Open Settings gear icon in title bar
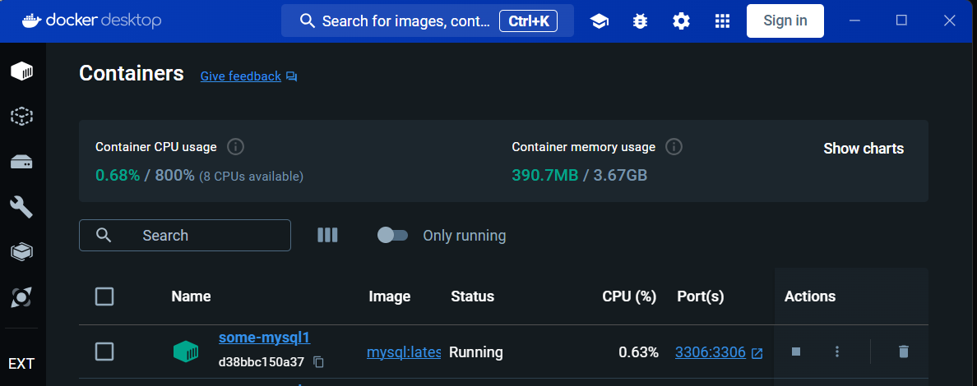Viewport: 977px width, 386px height. pos(681,21)
